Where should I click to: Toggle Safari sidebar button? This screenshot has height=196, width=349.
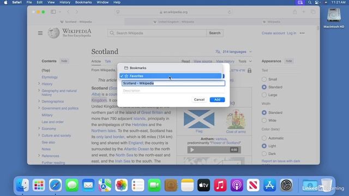tap(53, 12)
